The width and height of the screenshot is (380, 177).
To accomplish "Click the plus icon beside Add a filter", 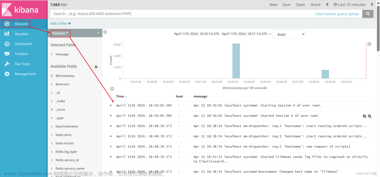I will pos(70,23).
